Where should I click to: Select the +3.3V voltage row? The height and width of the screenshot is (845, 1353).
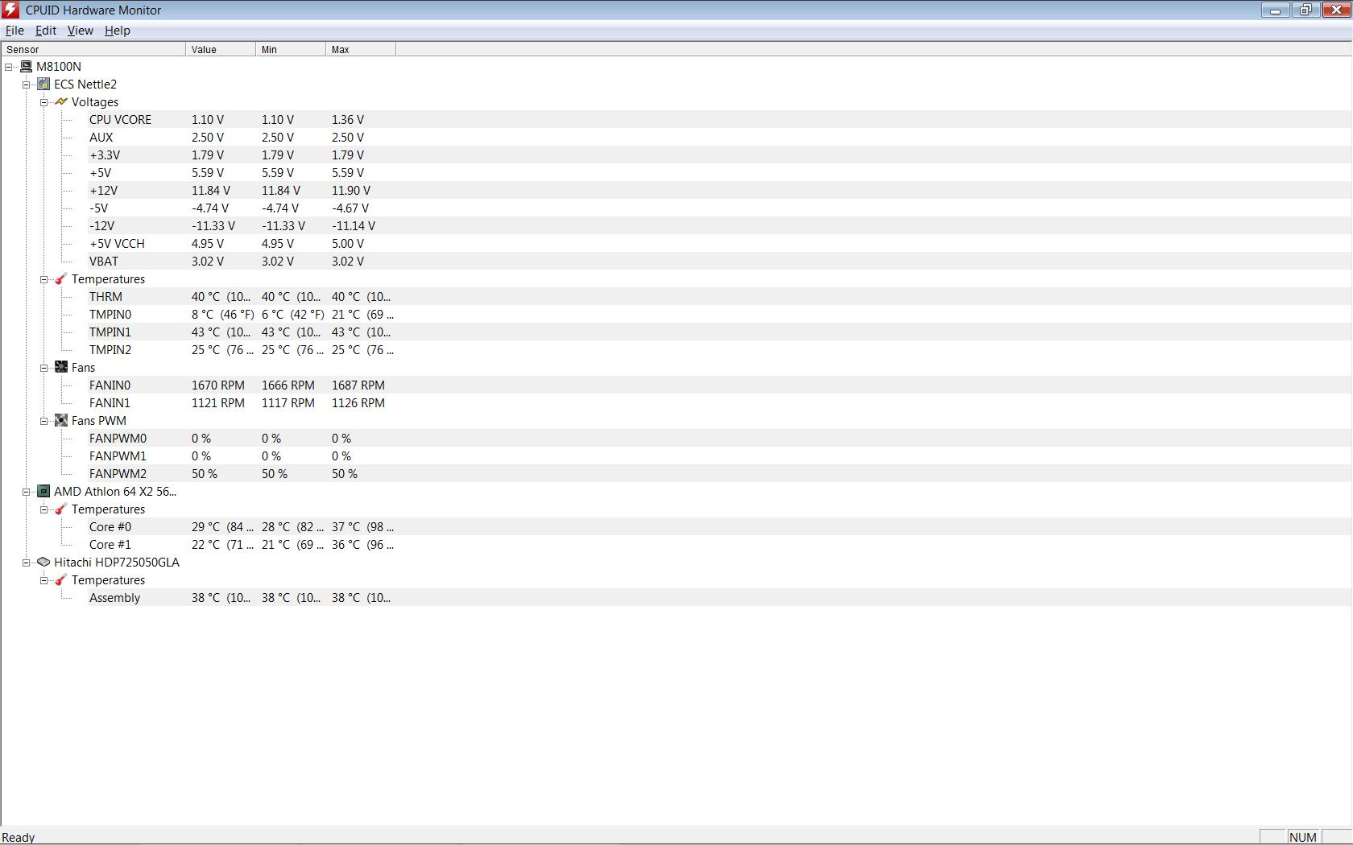[x=719, y=155]
